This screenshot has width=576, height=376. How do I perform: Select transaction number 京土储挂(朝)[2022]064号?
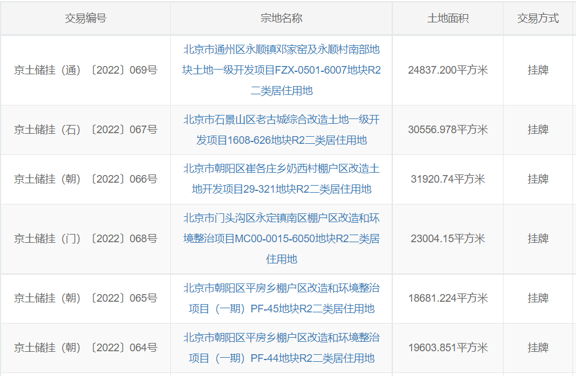(x=85, y=348)
